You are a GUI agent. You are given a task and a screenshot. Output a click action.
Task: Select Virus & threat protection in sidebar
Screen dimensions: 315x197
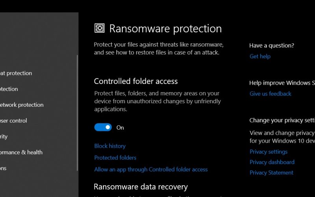16,73
